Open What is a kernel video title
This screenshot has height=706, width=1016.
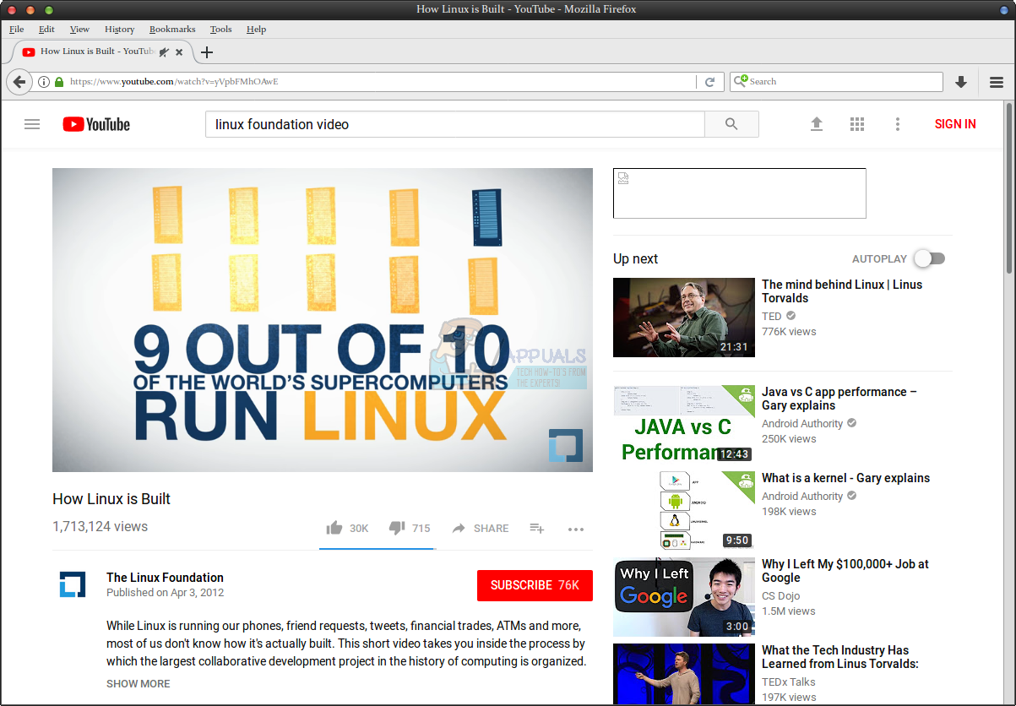click(x=845, y=478)
